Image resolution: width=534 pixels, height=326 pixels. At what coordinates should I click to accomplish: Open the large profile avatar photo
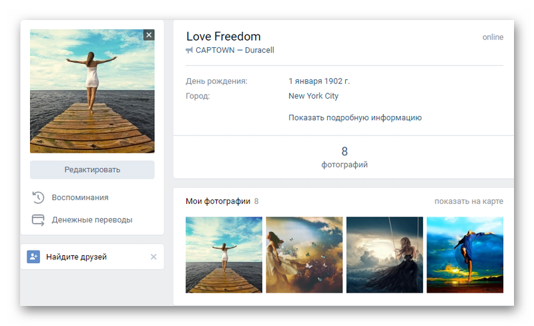92,91
